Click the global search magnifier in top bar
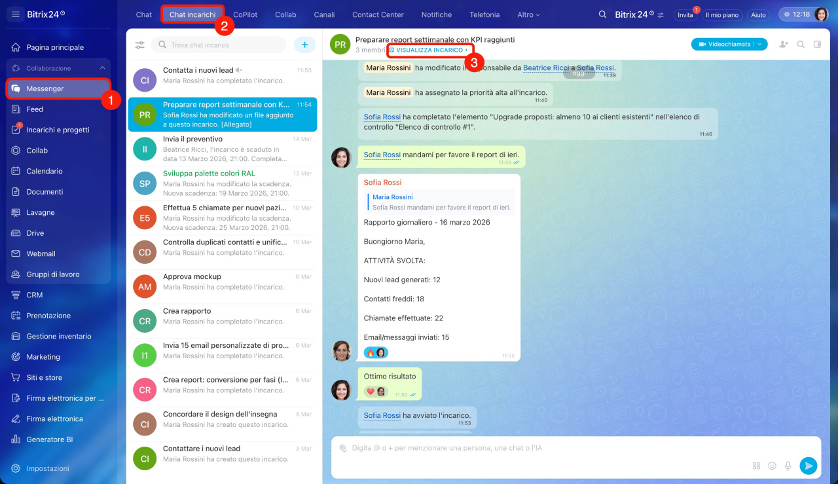Image resolution: width=838 pixels, height=484 pixels. pos(602,14)
